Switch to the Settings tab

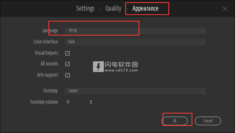[x=85, y=8]
